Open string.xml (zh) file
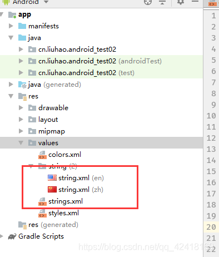Viewport: 219px width, 257px height. (81, 190)
